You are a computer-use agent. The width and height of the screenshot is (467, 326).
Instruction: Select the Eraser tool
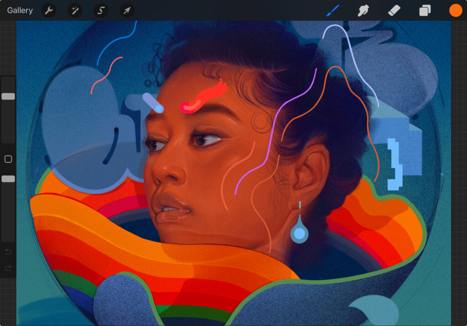pyautogui.click(x=394, y=11)
